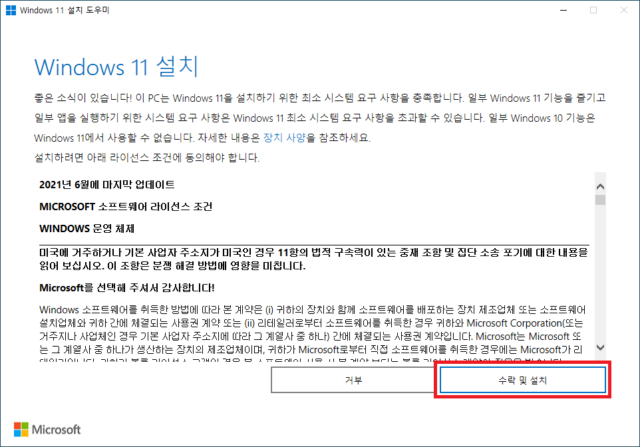The image size is (640, 447).
Task: Click the license scrollbar up arrow
Action: pyautogui.click(x=600, y=186)
